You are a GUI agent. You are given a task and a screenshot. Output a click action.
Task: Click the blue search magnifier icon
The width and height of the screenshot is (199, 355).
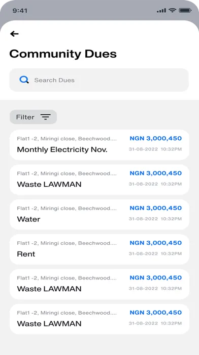(24, 80)
